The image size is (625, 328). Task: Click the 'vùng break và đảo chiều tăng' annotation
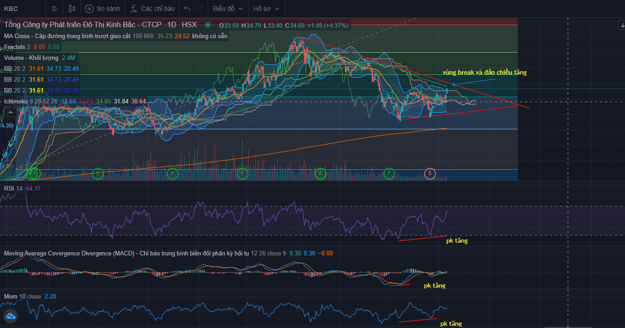pyautogui.click(x=485, y=73)
